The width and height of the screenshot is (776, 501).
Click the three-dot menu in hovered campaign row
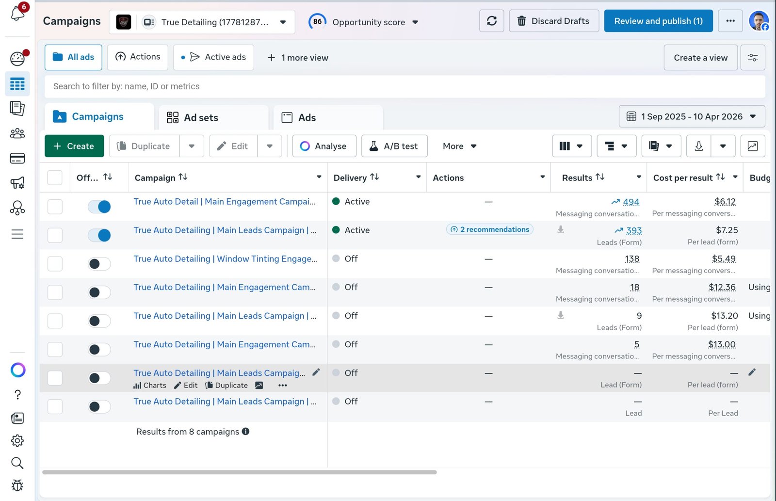tap(283, 385)
